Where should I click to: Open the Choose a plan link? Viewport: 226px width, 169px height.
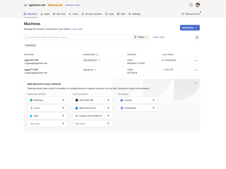point(73,5)
